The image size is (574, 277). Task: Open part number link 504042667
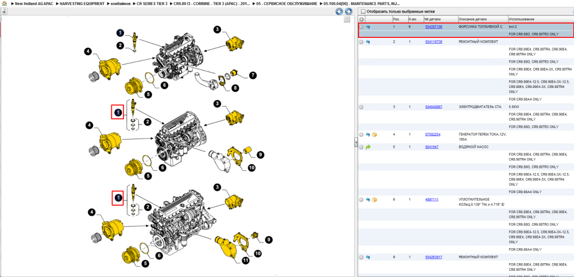433,107
